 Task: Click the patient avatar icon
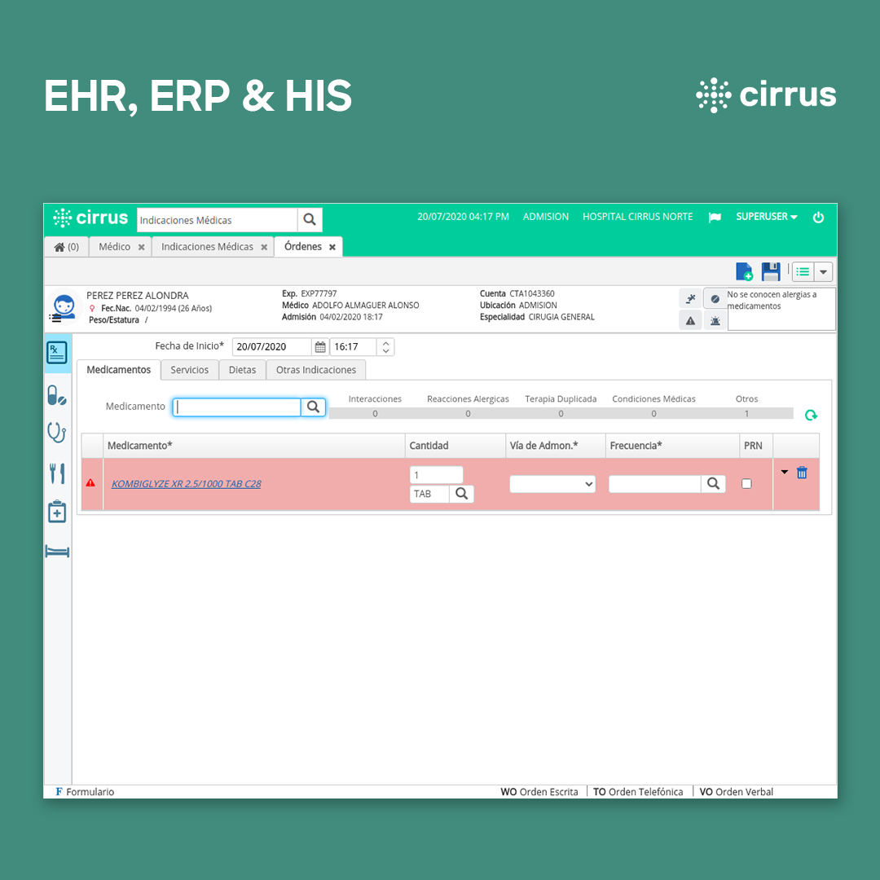pyautogui.click(x=64, y=306)
